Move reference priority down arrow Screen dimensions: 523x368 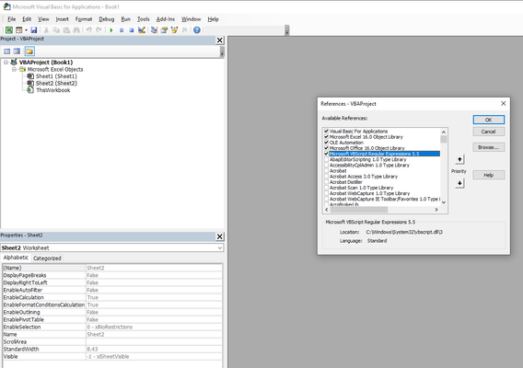(x=459, y=183)
